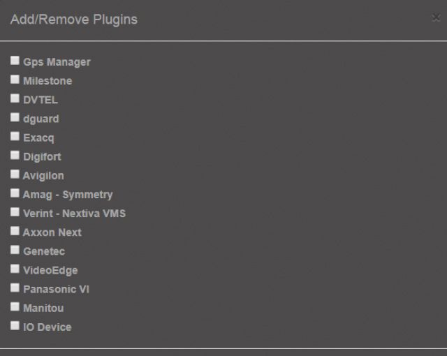Enable the VideoEdge plugin checkbox
447x356 pixels.
click(x=15, y=268)
